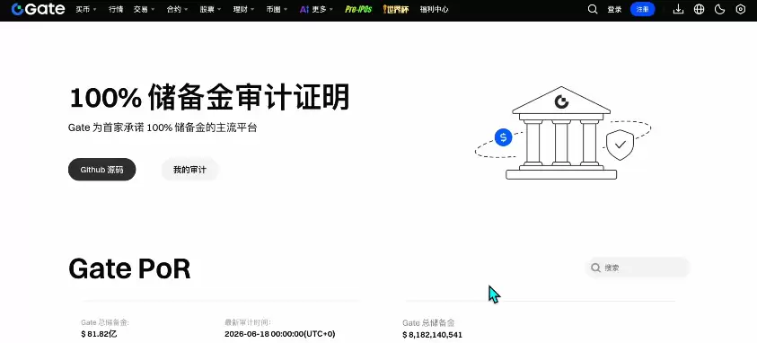Open the 世界杯 menu item
The height and width of the screenshot is (343, 757).
click(396, 9)
